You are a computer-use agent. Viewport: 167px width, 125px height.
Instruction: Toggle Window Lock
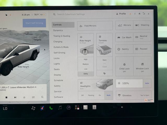142,66
